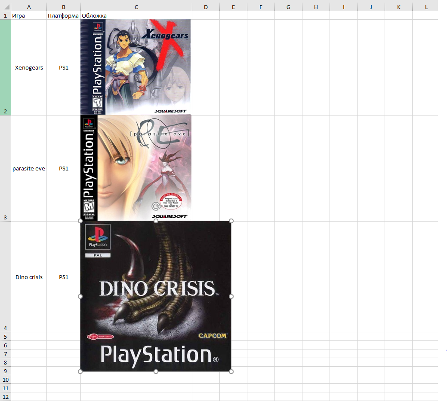This screenshot has width=447, height=401.
Task: Select column E header
Action: [234, 7]
